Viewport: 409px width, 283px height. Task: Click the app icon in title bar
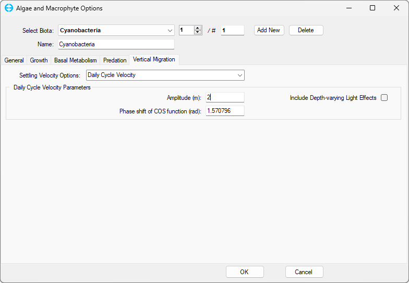[x=8, y=8]
